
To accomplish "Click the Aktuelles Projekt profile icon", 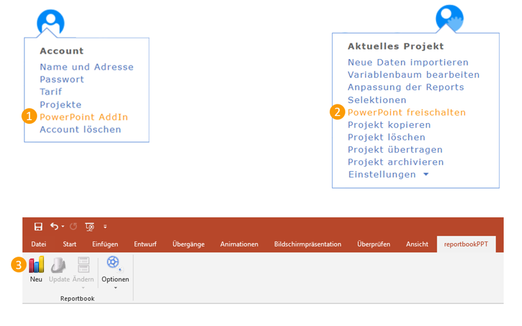I will click(x=449, y=18).
